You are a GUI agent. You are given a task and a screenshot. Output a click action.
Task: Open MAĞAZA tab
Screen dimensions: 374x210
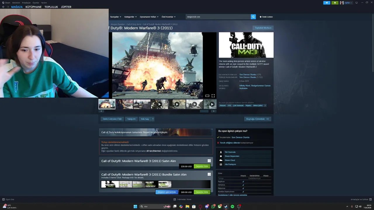17,7
